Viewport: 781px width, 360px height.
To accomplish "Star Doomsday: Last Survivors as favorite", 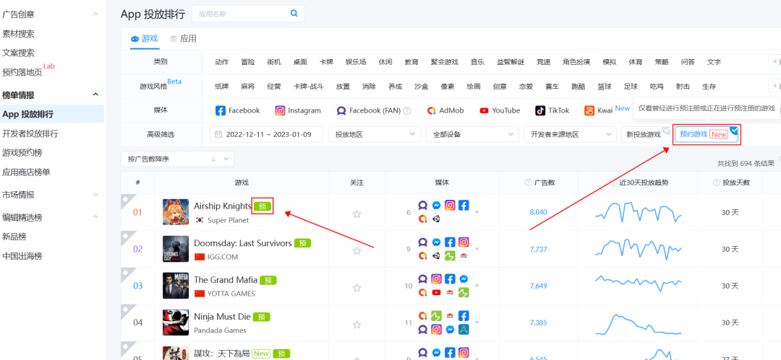I will 357,250.
